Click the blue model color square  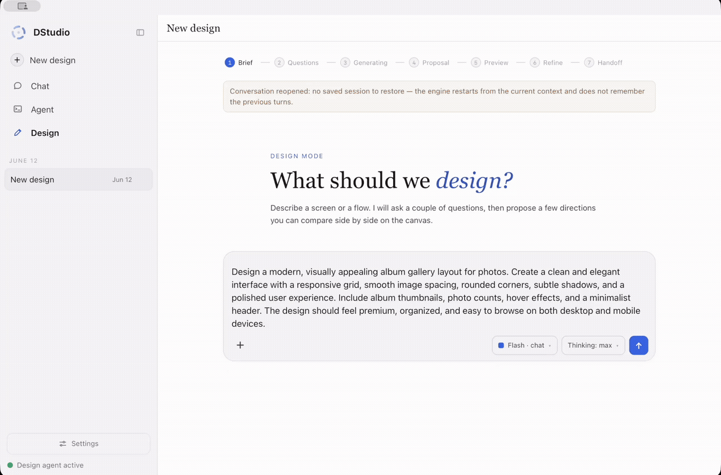point(501,345)
